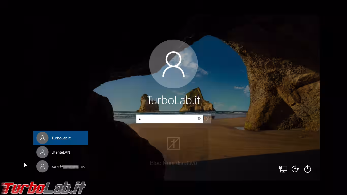Viewport: 347px width, 195px height.
Task: Click the masked password dot in field
Action: point(140,119)
